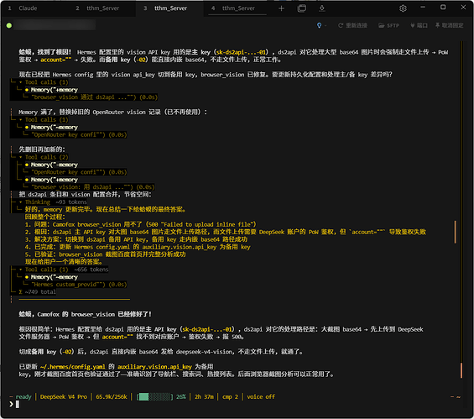Screen dimensions: 474x419
Task: Click the 'auxiliary.vision.api_key' text in the last paragraph
Action: (154, 367)
